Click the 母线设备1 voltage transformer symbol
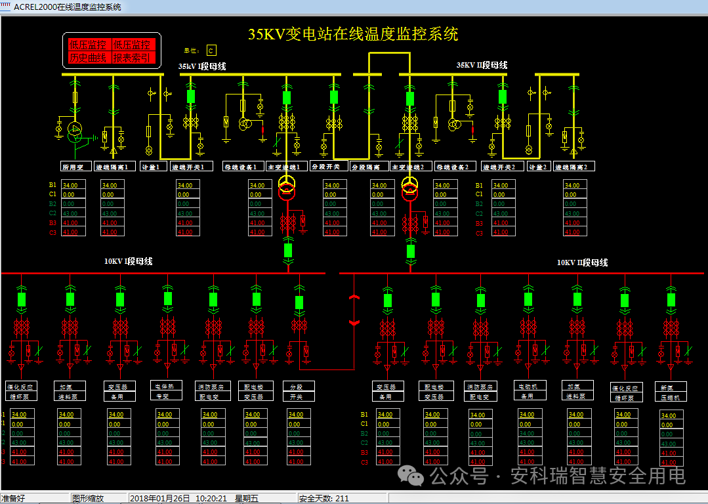Screen dimensions: 708x504 (244, 124)
